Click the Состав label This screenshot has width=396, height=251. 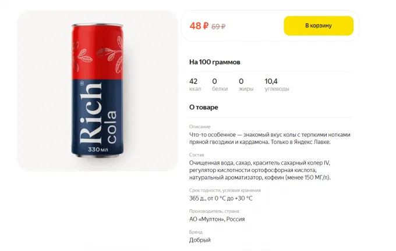(196, 155)
